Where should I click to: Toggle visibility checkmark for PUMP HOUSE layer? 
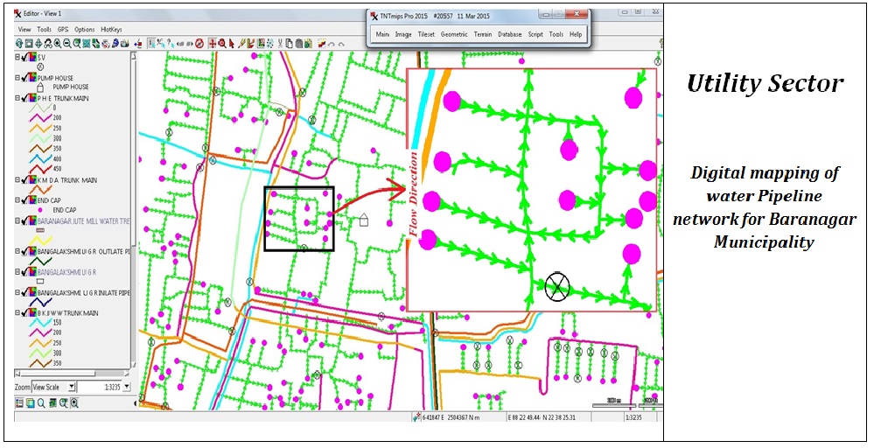(x=24, y=78)
